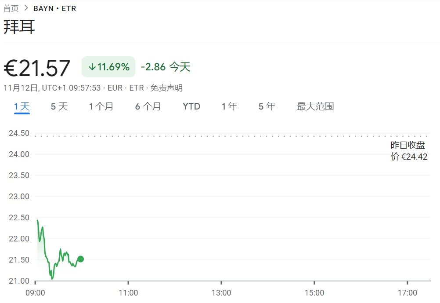Show the 最大范围 chart range
This screenshot has width=440, height=303.
(315, 106)
